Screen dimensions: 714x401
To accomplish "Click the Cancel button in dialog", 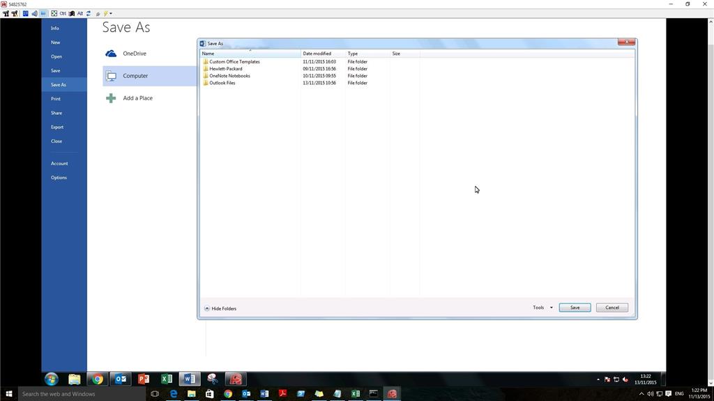I will 612,308.
